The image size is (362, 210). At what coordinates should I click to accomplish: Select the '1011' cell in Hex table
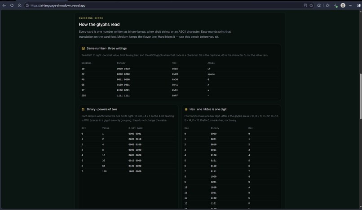pyautogui.click(x=213, y=193)
